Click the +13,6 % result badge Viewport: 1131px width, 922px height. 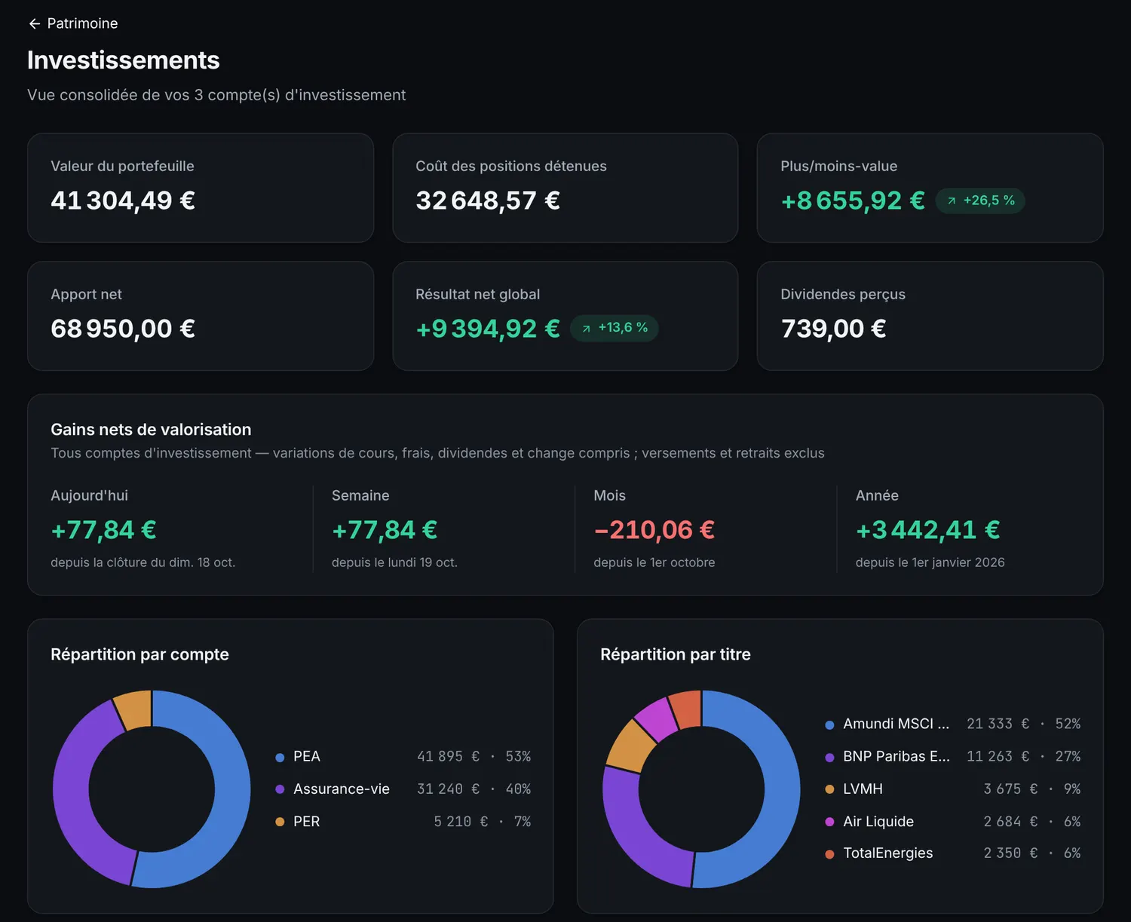coord(615,328)
